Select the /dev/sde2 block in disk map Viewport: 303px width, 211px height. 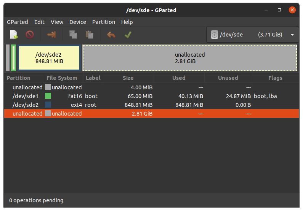pos(49,58)
